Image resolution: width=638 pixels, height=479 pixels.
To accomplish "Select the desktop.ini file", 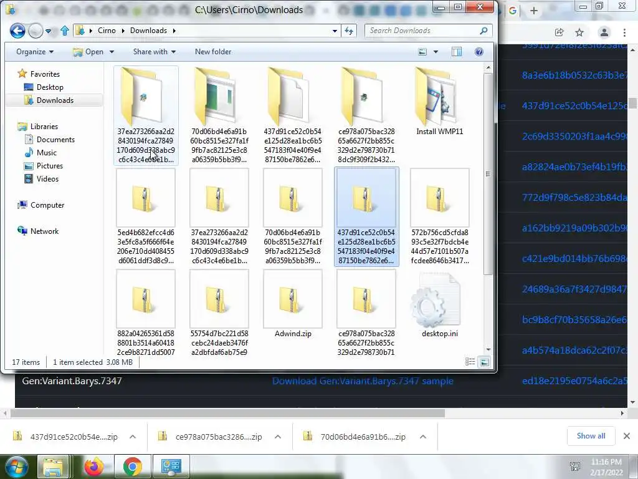I will pyautogui.click(x=439, y=304).
